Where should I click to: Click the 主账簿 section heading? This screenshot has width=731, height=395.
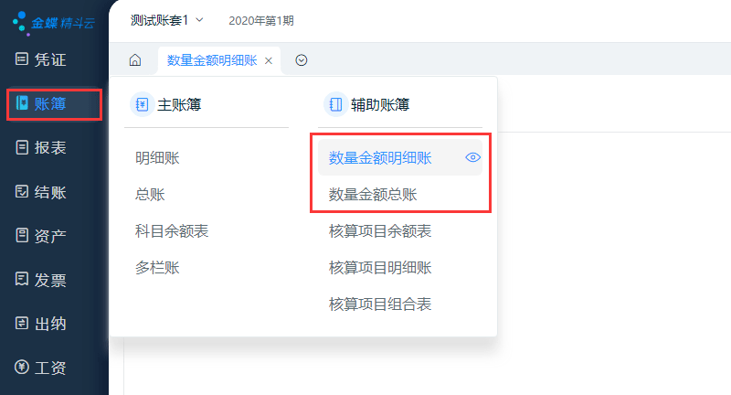179,104
